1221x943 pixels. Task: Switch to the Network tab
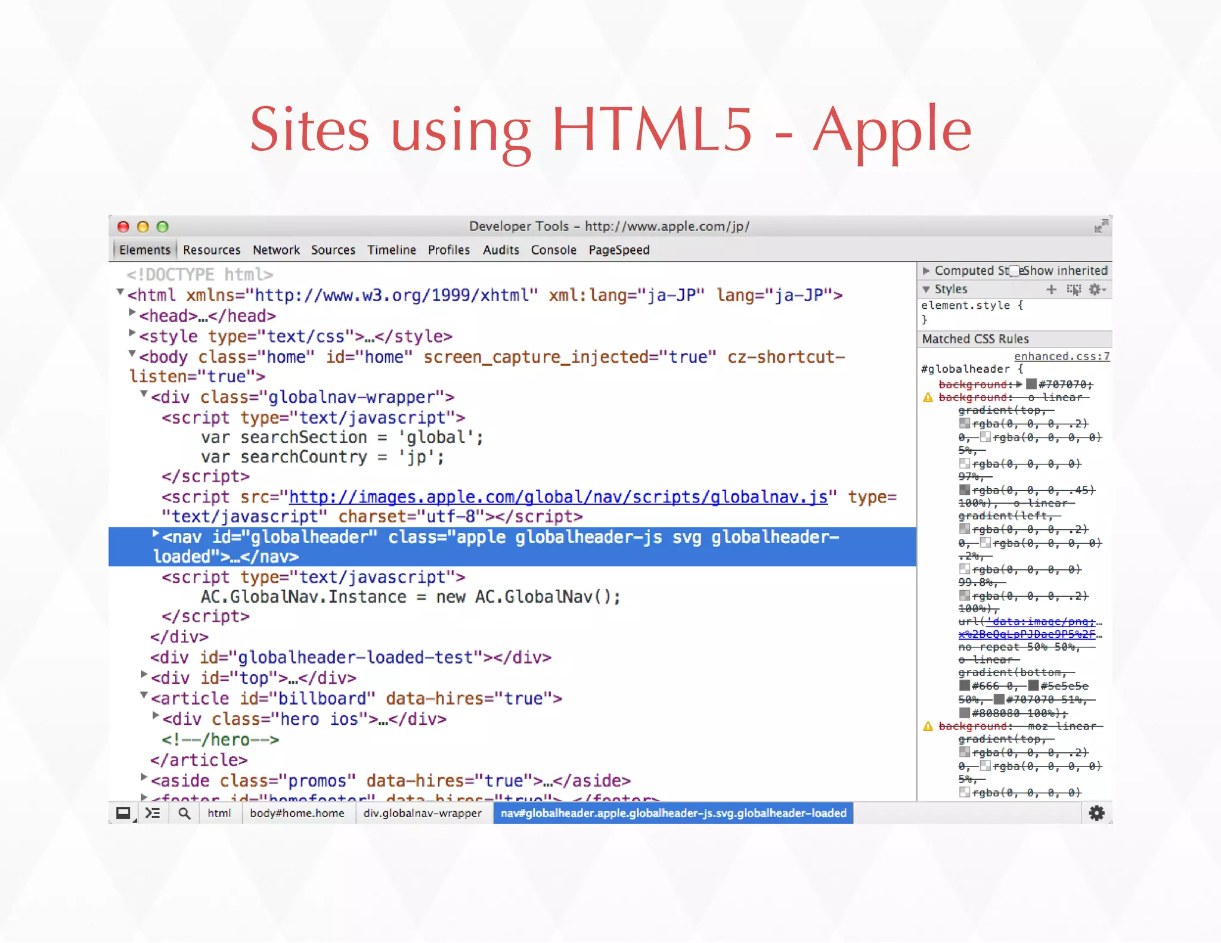pos(276,250)
